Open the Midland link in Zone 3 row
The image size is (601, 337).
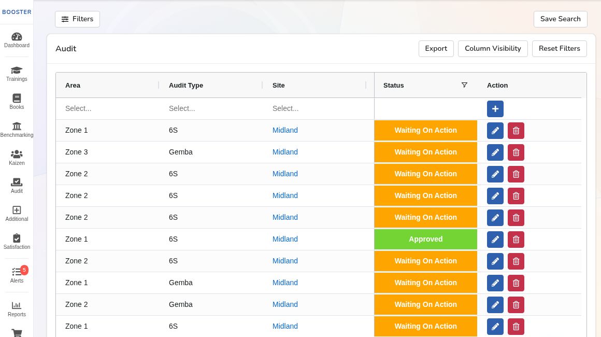pyautogui.click(x=285, y=152)
